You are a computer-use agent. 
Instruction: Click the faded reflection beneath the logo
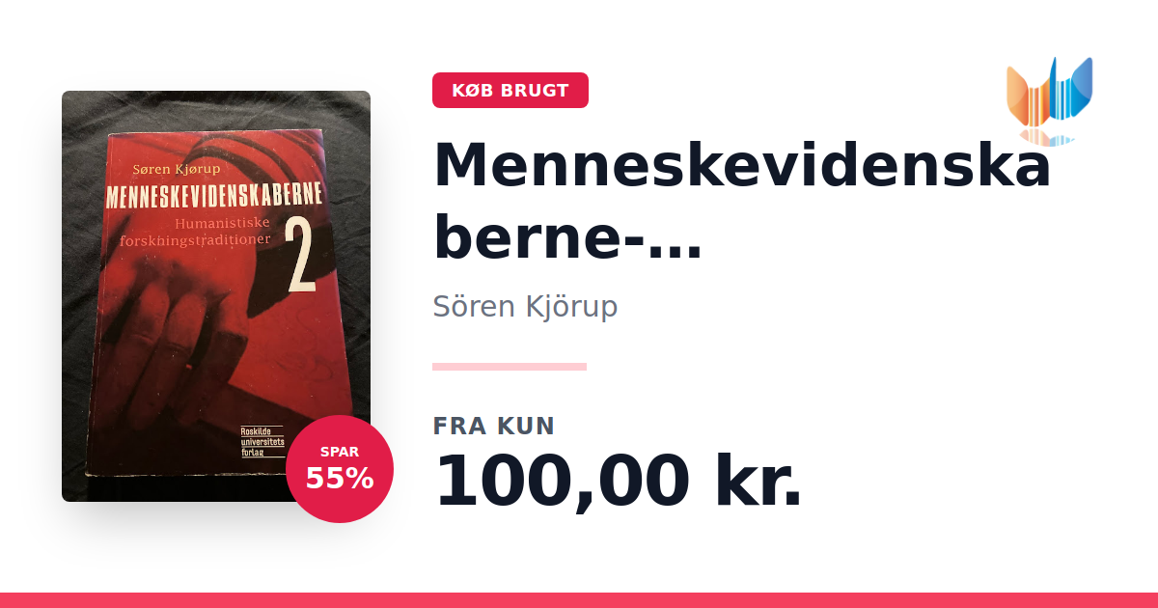(1049, 135)
